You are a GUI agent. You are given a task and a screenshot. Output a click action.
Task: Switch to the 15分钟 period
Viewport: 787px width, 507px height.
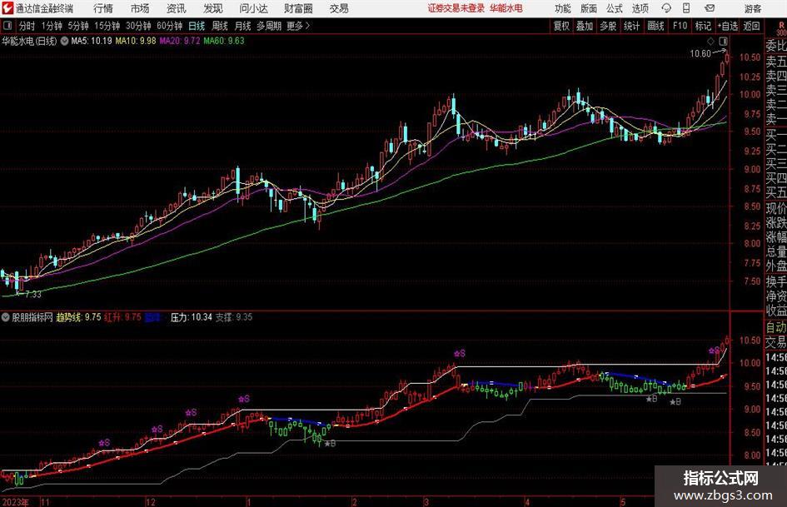107,26
